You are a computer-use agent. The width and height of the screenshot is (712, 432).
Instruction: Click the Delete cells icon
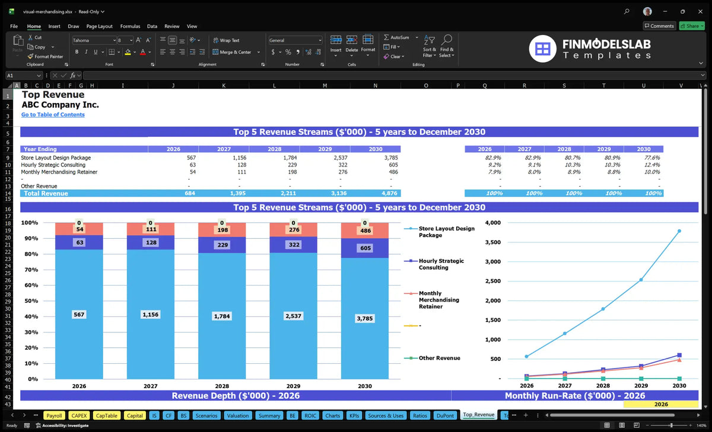[x=352, y=40]
